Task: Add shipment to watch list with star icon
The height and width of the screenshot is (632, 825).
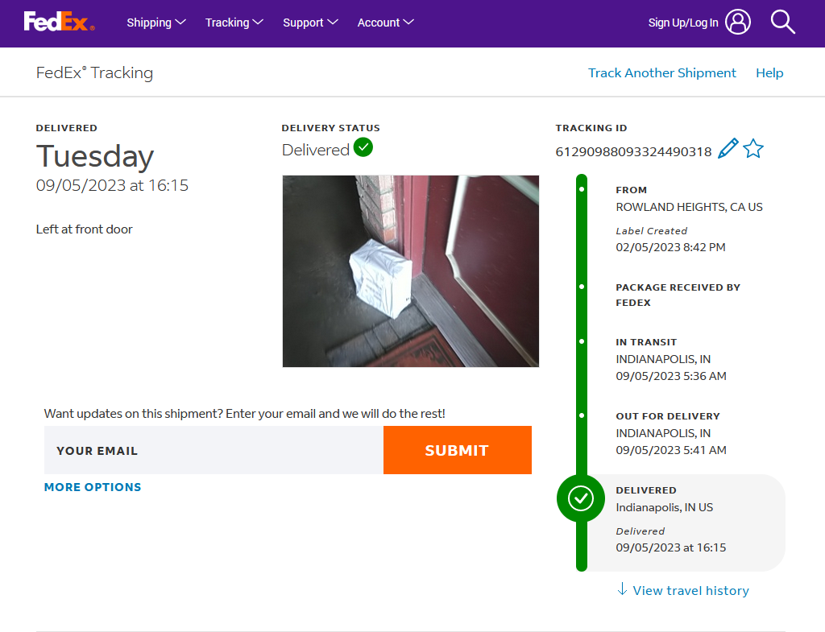Action: 753,148
